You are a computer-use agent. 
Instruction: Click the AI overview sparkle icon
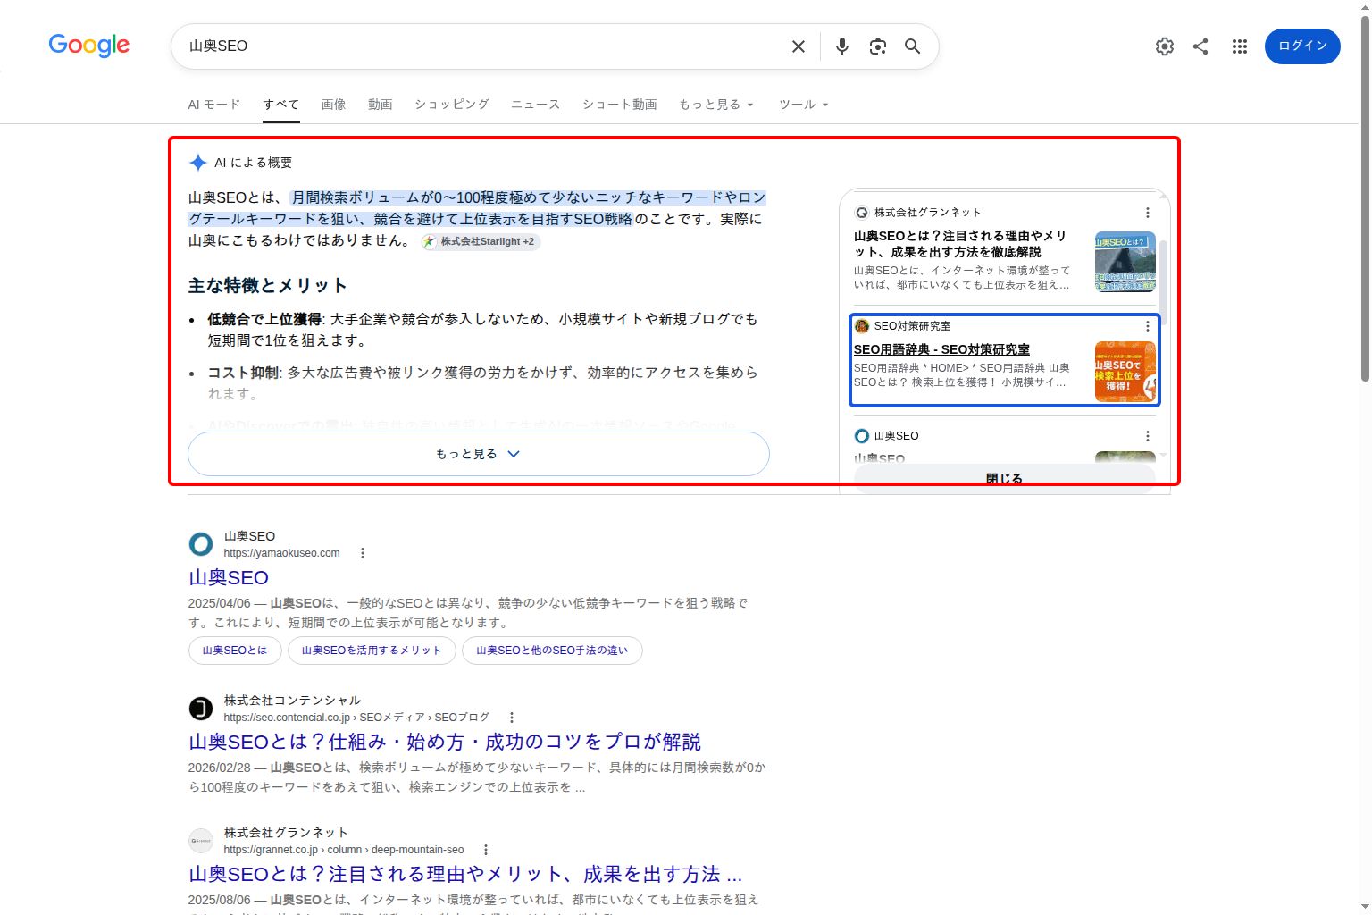pyautogui.click(x=198, y=163)
